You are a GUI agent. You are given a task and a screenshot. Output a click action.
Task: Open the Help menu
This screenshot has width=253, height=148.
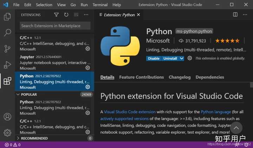[117, 5]
